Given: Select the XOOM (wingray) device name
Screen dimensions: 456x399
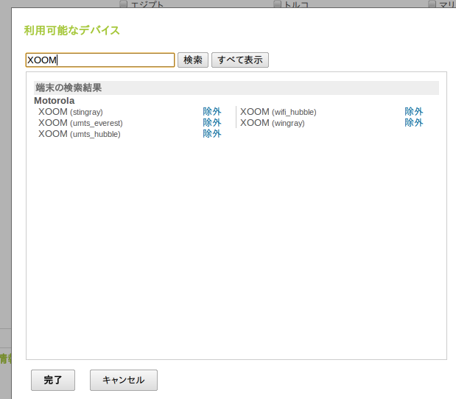Looking at the screenshot, I should [273, 123].
